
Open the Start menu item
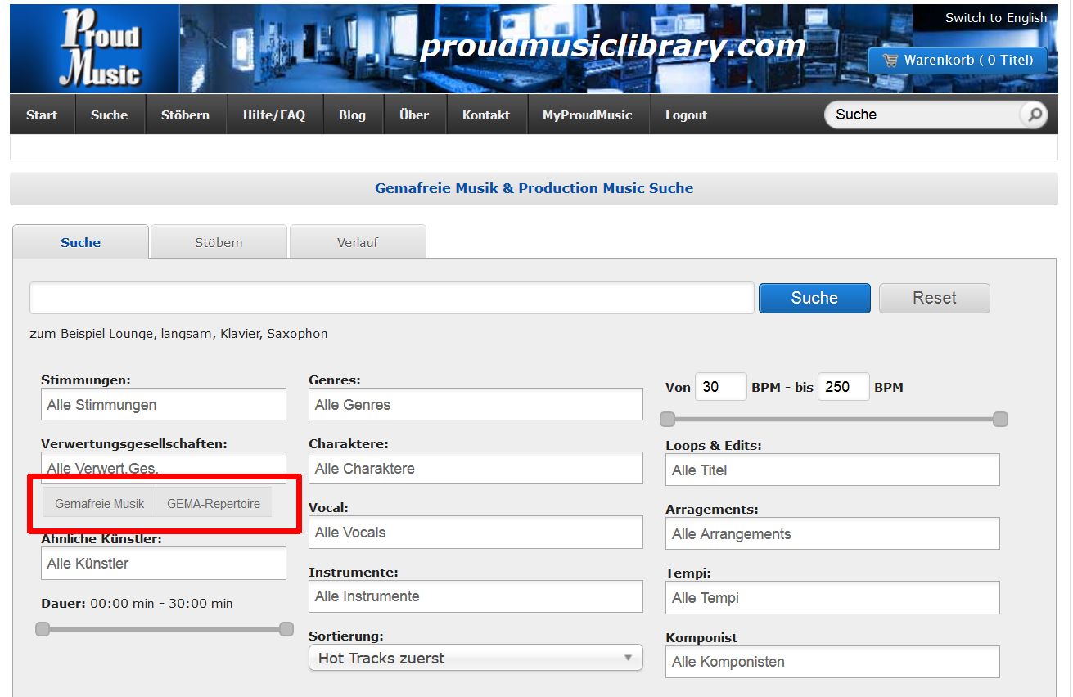[42, 115]
